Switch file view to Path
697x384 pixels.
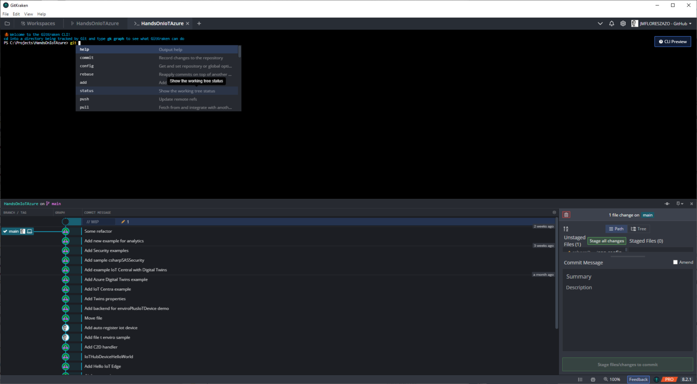[616, 229]
